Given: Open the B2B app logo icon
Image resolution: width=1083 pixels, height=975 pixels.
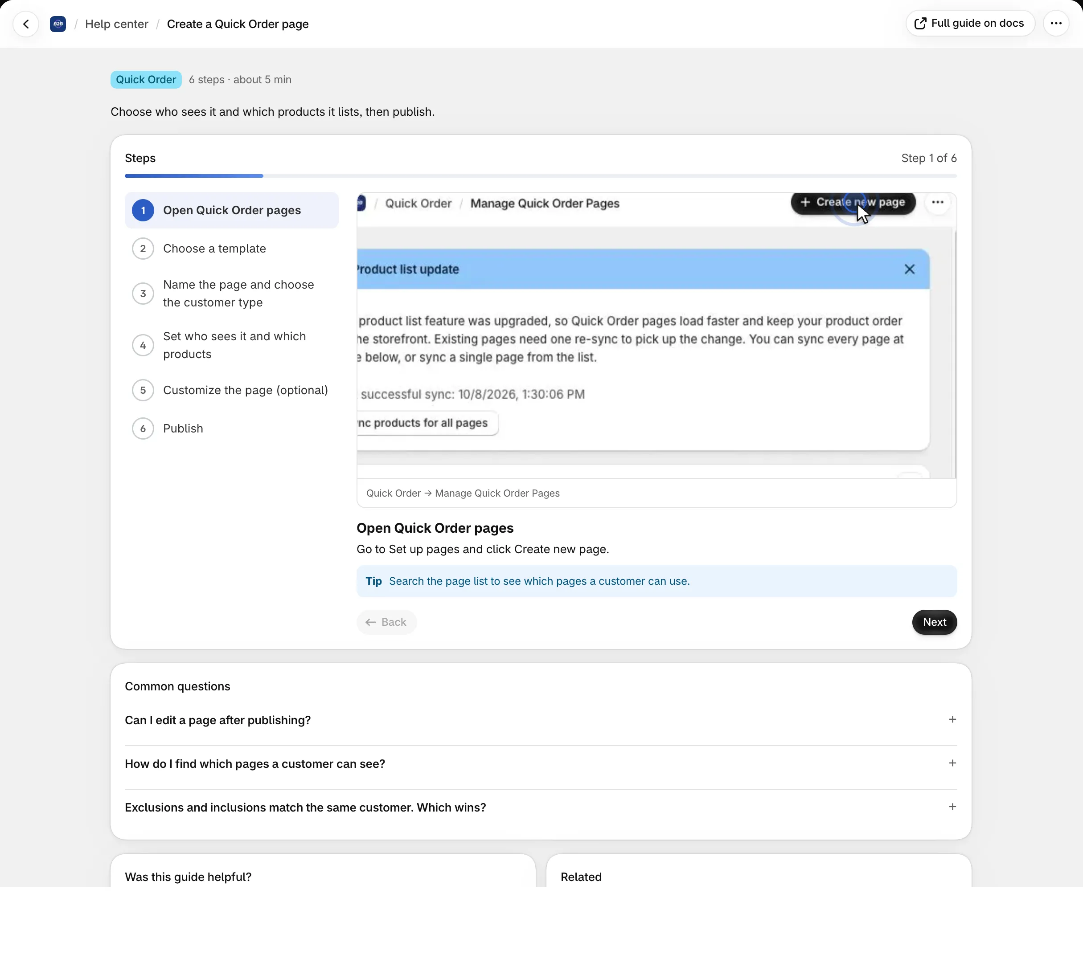Looking at the screenshot, I should pyautogui.click(x=58, y=24).
